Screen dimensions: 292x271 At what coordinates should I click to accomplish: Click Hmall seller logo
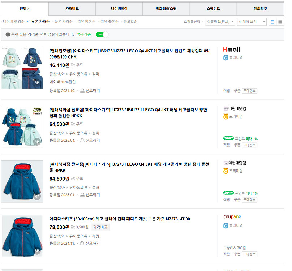pos(232,50)
